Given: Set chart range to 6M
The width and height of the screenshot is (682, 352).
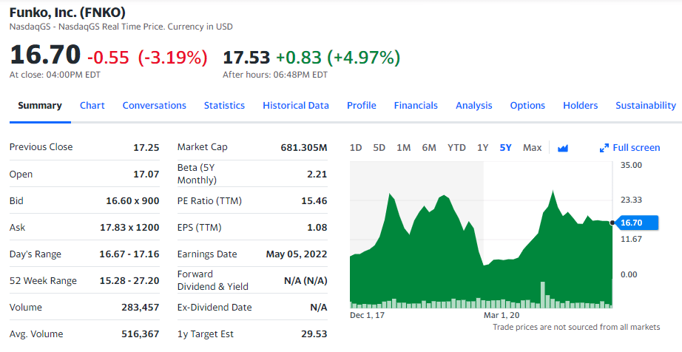Looking at the screenshot, I should pos(429,148).
